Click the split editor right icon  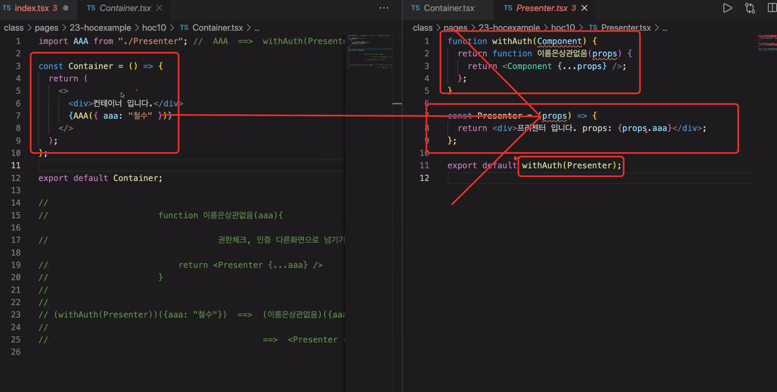(772, 8)
